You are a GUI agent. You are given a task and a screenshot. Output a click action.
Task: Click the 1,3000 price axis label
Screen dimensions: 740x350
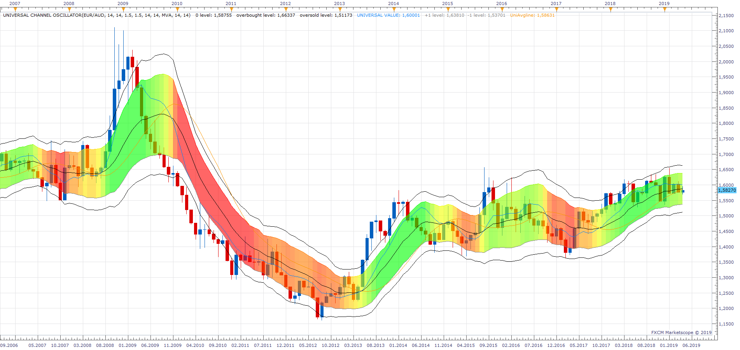click(726, 278)
